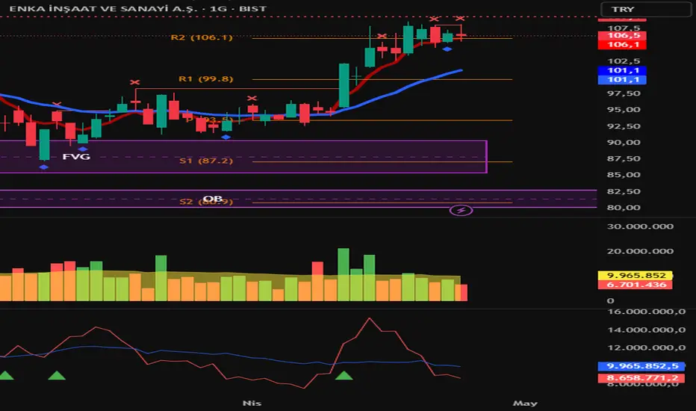696x411 pixels.
Task: Select the tallest green volume bar
Action: (x=343, y=274)
